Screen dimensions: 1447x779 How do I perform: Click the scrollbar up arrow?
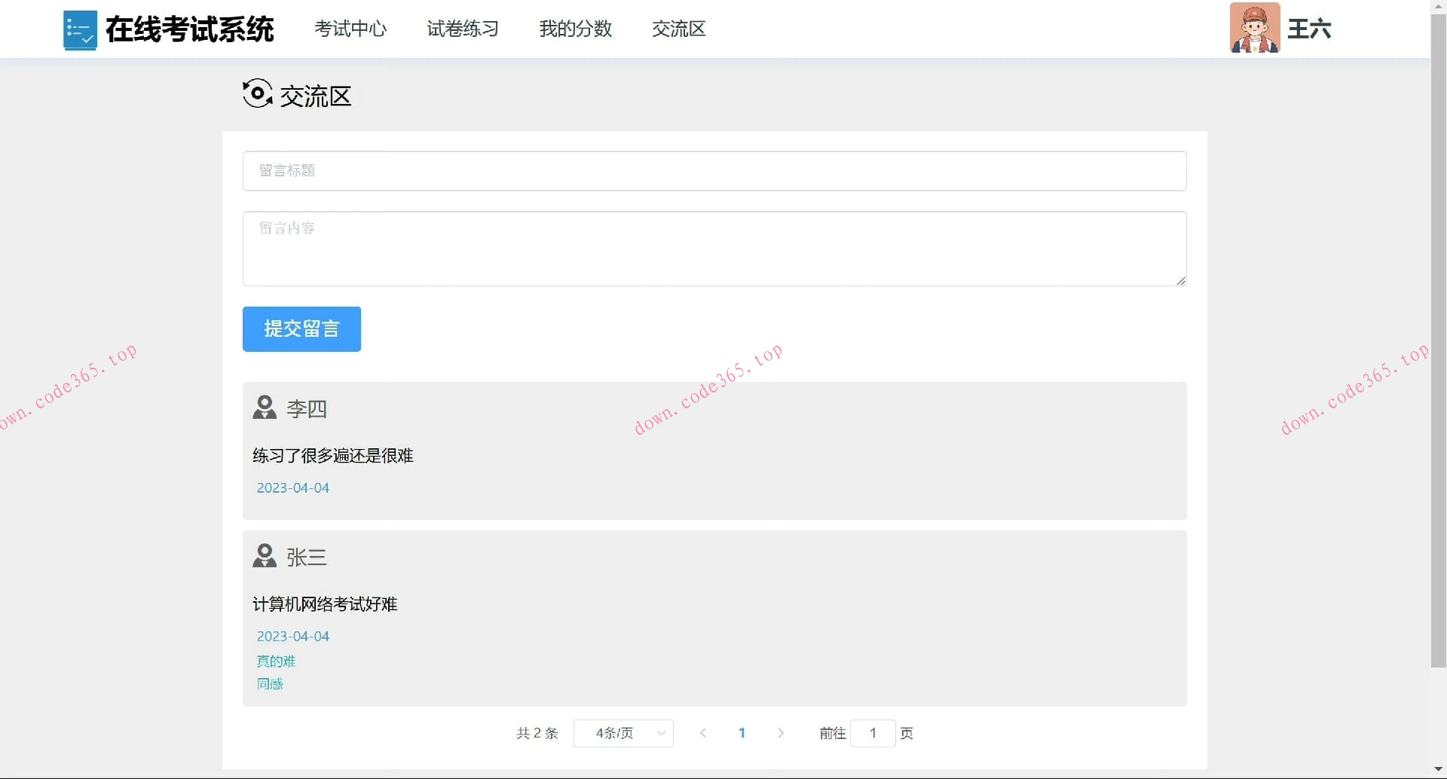1438,5
